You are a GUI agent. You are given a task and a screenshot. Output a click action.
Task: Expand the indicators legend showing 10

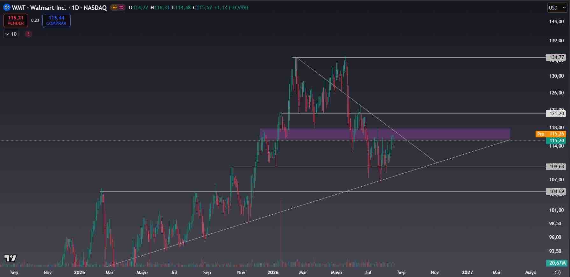[x=11, y=34]
